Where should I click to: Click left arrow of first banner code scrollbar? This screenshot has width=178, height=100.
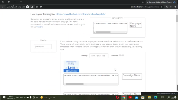(x=65, y=84)
